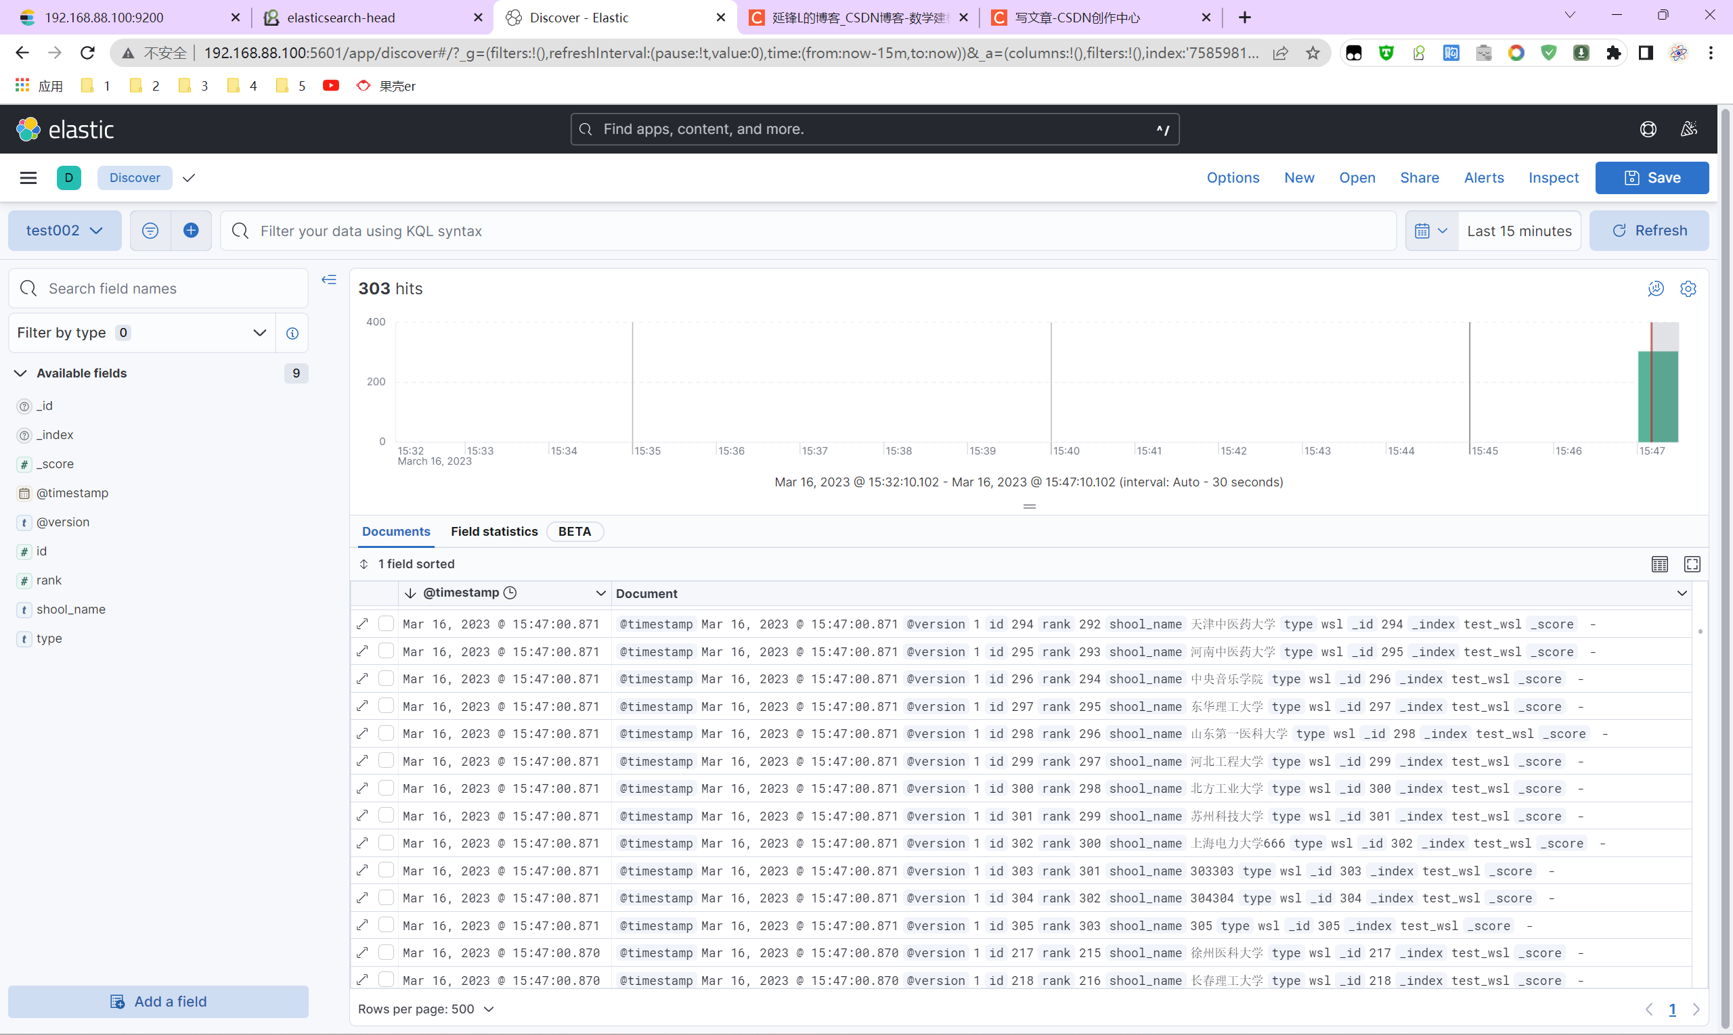Open the test002 data view dropdown
Image resolution: width=1733 pixels, height=1035 pixels.
tap(64, 230)
